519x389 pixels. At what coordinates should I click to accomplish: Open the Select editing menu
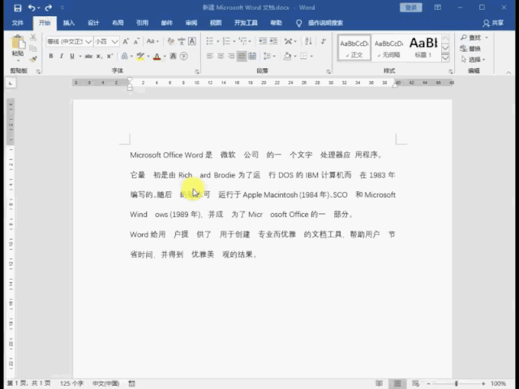(474, 60)
